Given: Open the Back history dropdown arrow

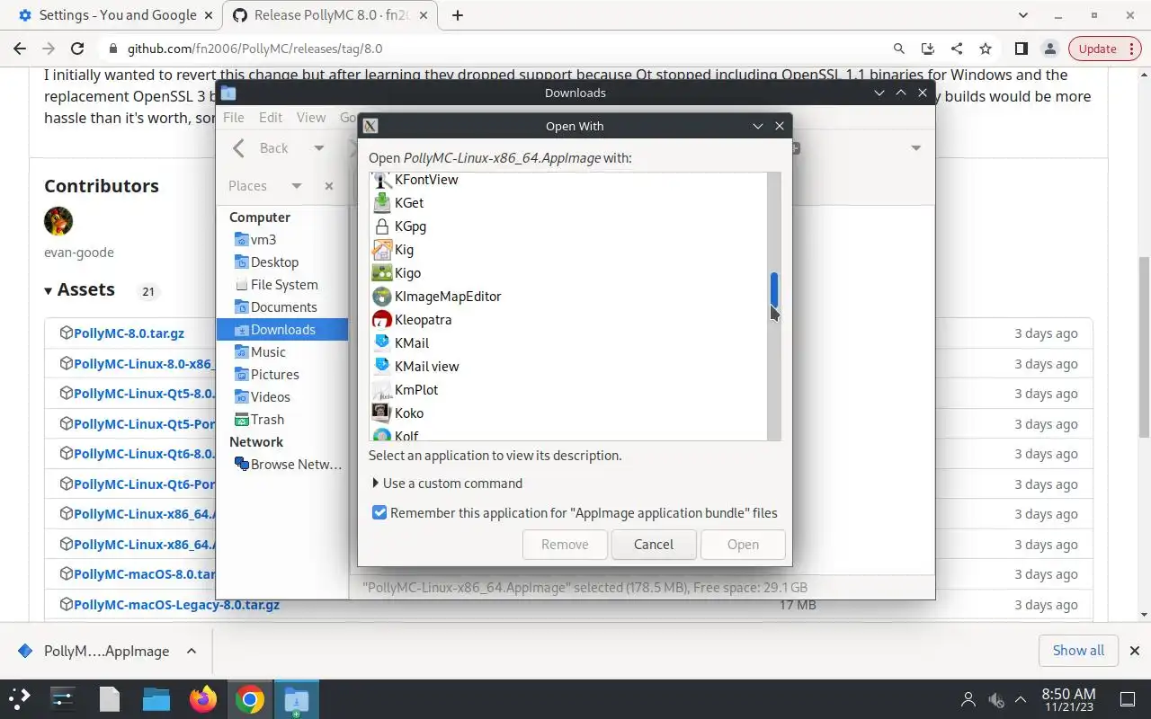Looking at the screenshot, I should (x=318, y=148).
